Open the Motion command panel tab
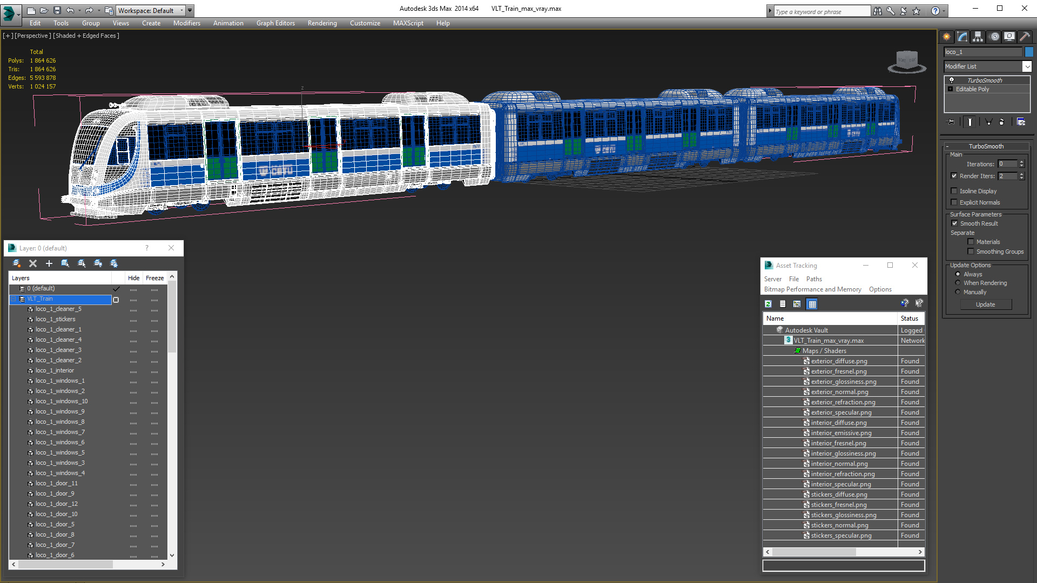Viewport: 1037px width, 583px height. click(x=994, y=37)
